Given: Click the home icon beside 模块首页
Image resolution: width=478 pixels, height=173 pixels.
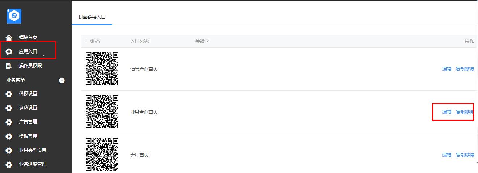Looking at the screenshot, I should (9, 37).
